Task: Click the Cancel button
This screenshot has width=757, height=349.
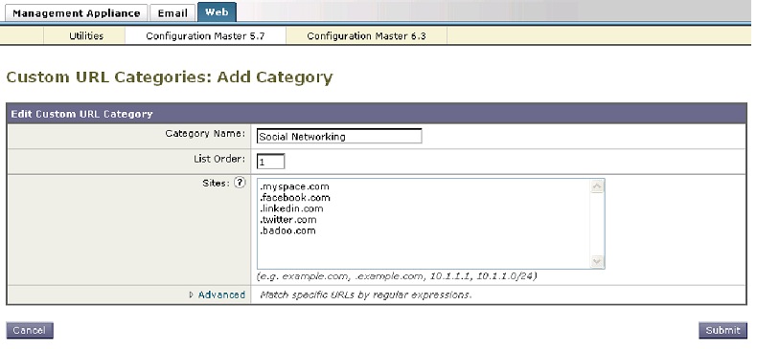Action: (30, 330)
